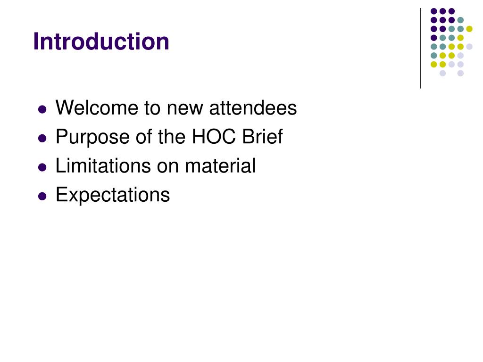Select the "Purpose of the HOC Brief" line
The width and height of the screenshot is (483, 362).
pyautogui.click(x=169, y=137)
